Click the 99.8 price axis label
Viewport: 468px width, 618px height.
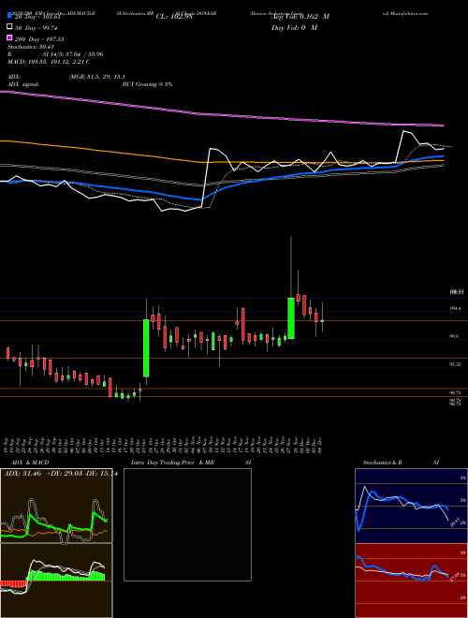pyautogui.click(x=454, y=336)
